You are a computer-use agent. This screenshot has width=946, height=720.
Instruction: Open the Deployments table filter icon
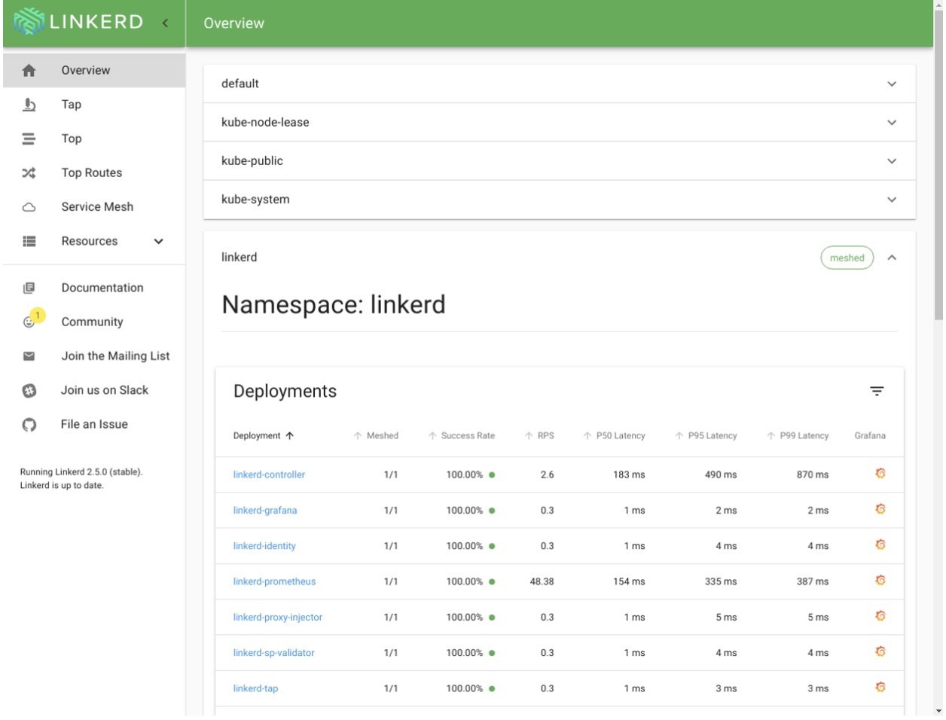877,391
